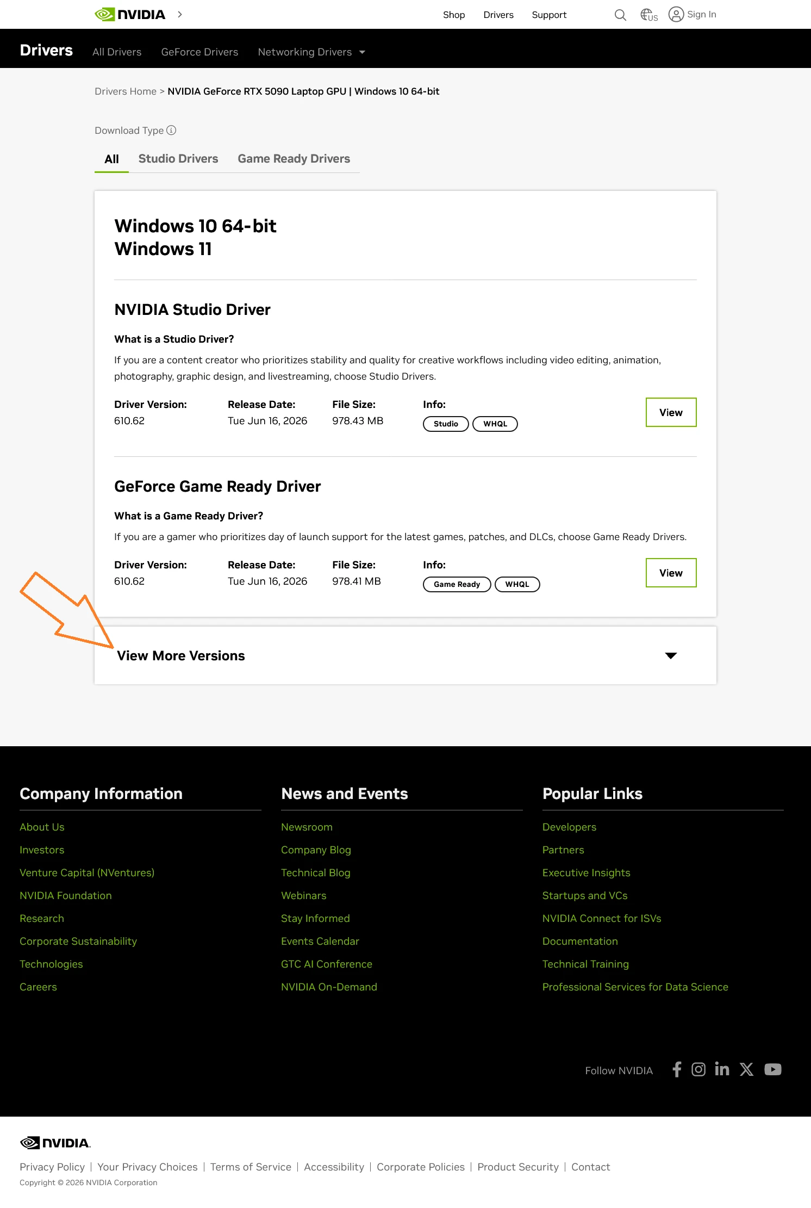Open NVIDIA's YouTube icon
The height and width of the screenshot is (1208, 811).
772,1069
